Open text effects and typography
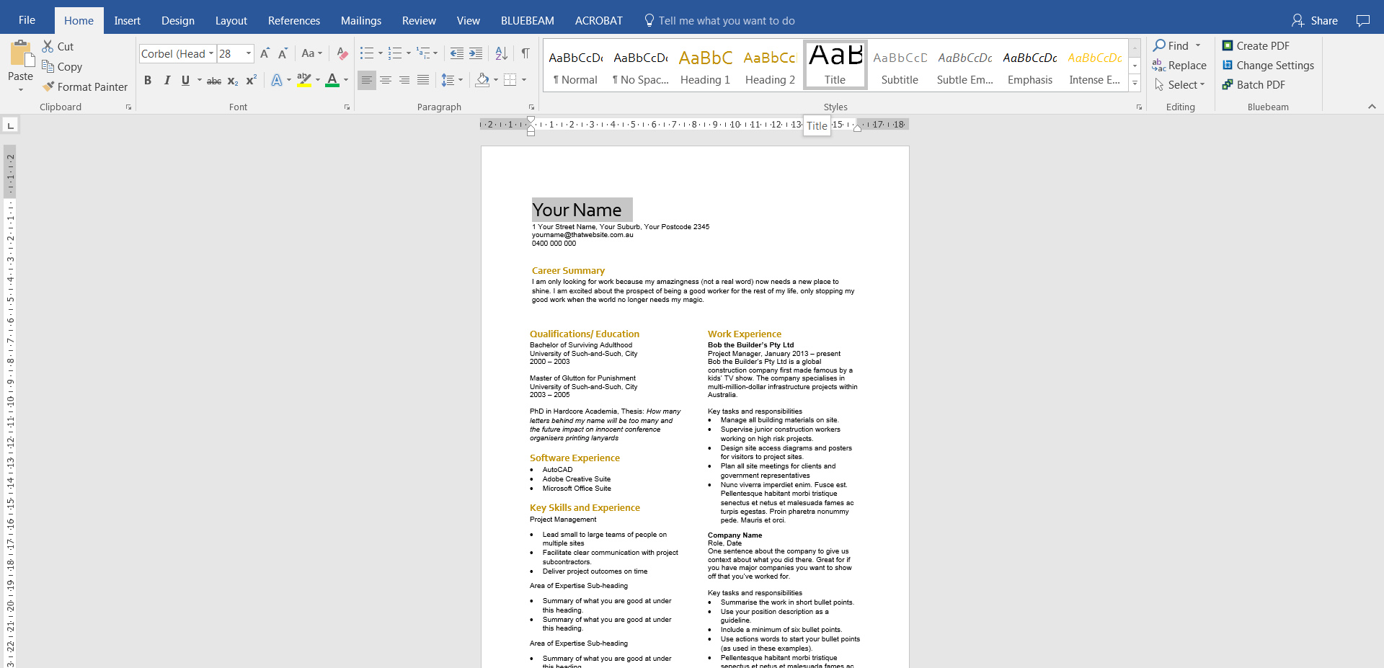Image resolution: width=1384 pixels, height=668 pixels. tap(277, 81)
